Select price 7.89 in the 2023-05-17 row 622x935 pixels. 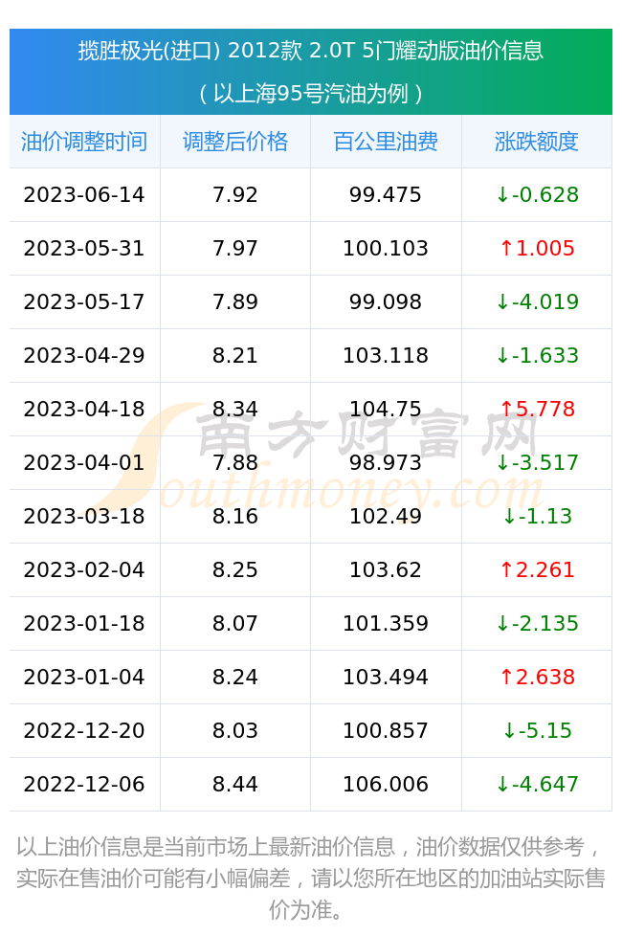235,302
